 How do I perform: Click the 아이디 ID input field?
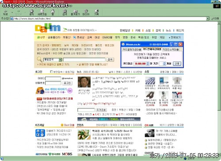53,78
